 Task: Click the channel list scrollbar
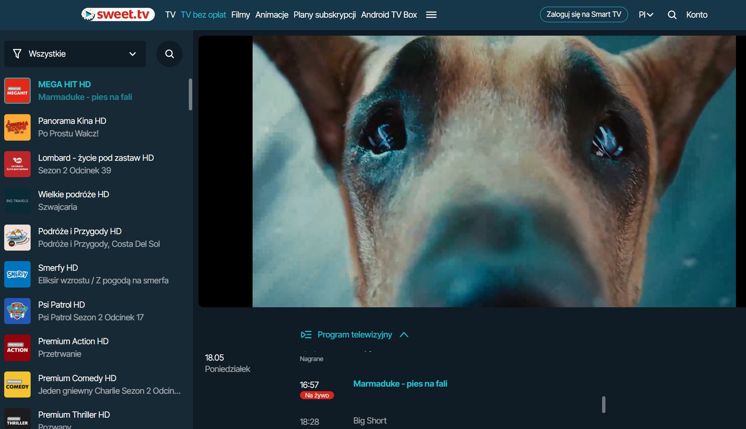[x=190, y=94]
